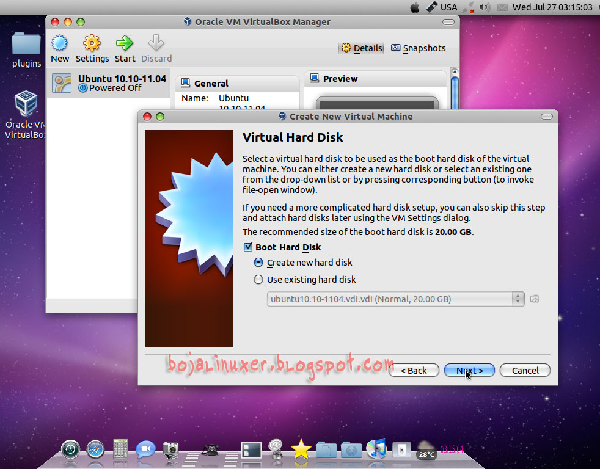600x469 pixels.
Task: Click the Preview section header
Action: [x=376, y=79]
